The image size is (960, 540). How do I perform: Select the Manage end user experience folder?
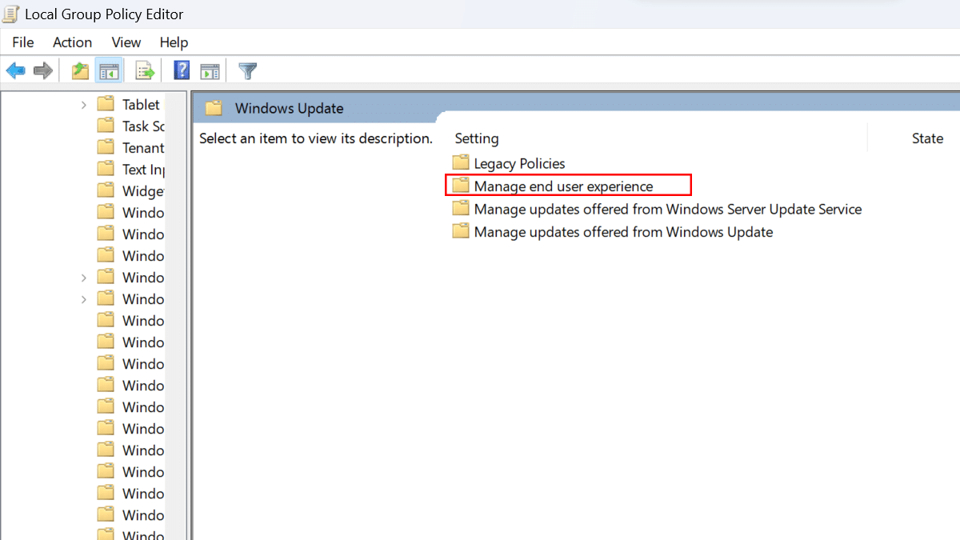[x=563, y=186]
